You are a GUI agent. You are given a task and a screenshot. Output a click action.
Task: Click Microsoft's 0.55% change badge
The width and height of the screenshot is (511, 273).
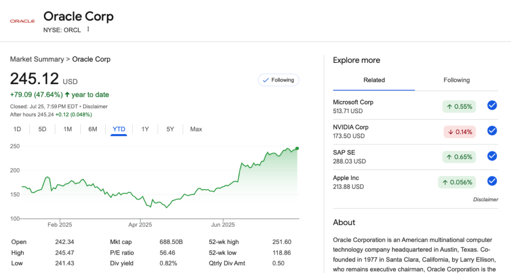[x=459, y=107]
